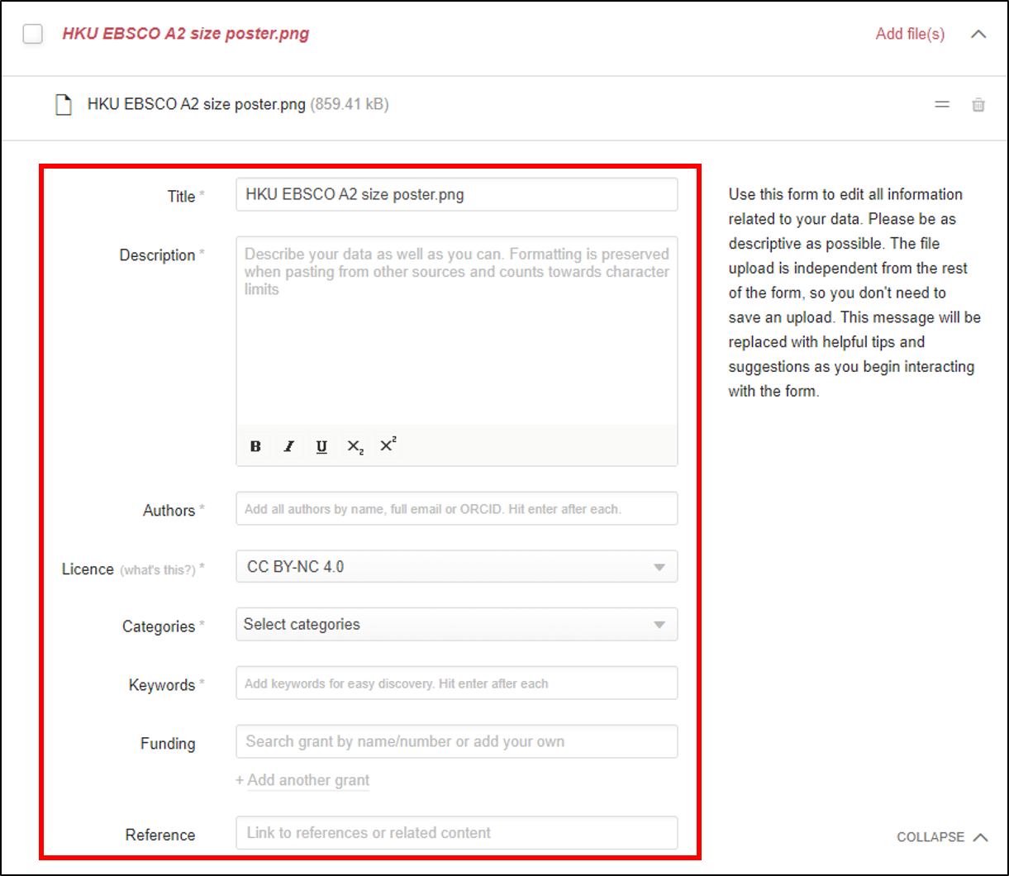Image resolution: width=1009 pixels, height=876 pixels.
Task: Click into the Title input field
Action: [x=456, y=195]
